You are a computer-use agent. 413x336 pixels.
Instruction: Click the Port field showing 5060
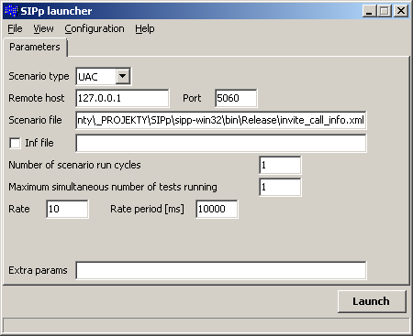pyautogui.click(x=236, y=98)
